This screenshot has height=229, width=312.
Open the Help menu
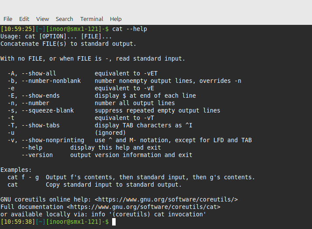coord(116,19)
